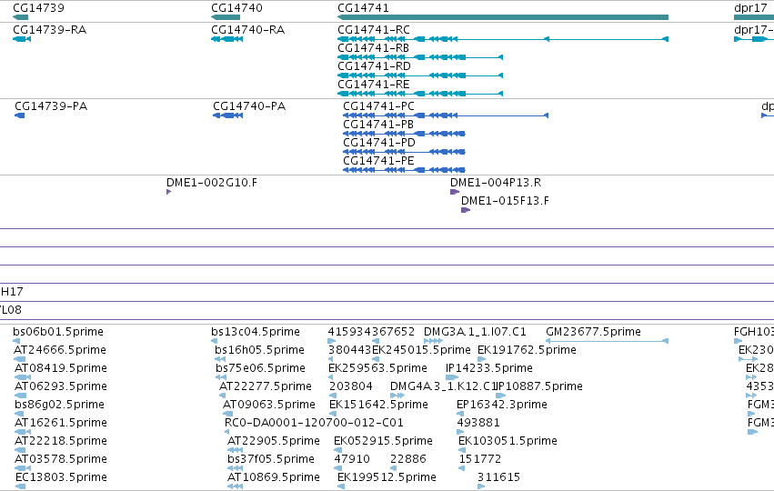
Task: Select EST AT22905.5prime
Action: tap(274, 441)
